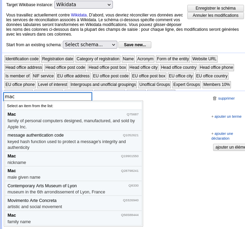This screenshot has height=229, width=245.
Task: Click the EU office phone column tag
Action: (x=20, y=85)
